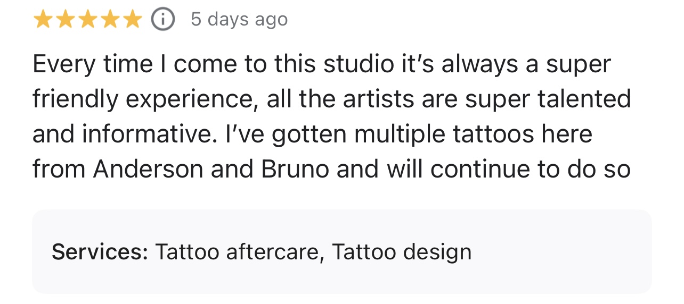
Task: Click the name "Anderson" in the review
Action: pos(148,169)
